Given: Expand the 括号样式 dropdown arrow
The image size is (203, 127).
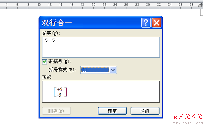Looking at the screenshot, I should [x=113, y=70].
